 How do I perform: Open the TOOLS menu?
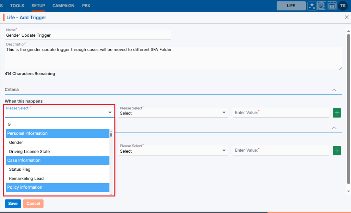(17, 6)
